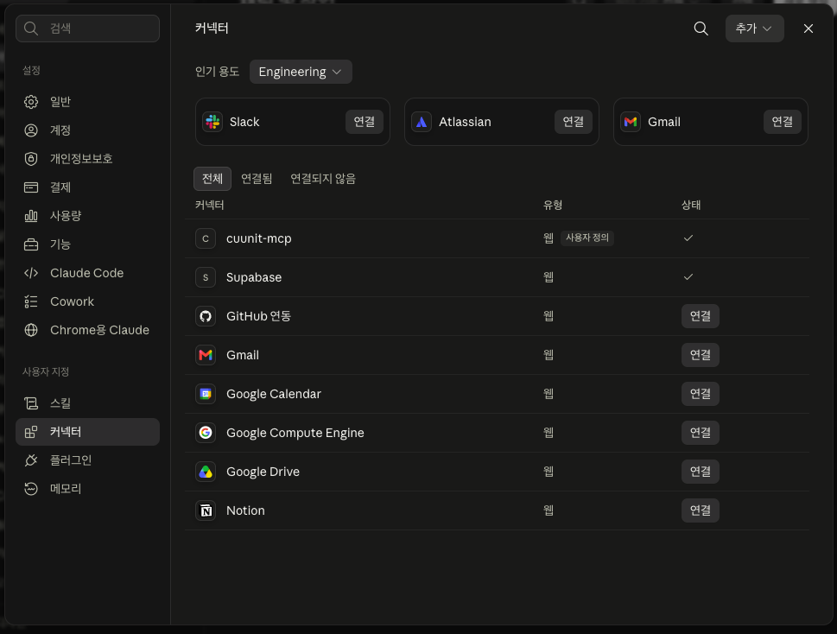The width and height of the screenshot is (837, 634).
Task: Connect Google Compute Engine via 연결
Action: tap(701, 433)
